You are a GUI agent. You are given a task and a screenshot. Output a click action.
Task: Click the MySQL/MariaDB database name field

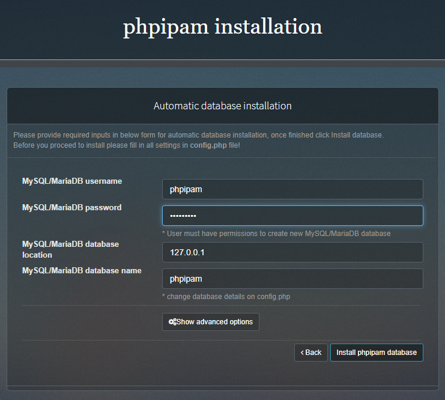tap(292, 279)
